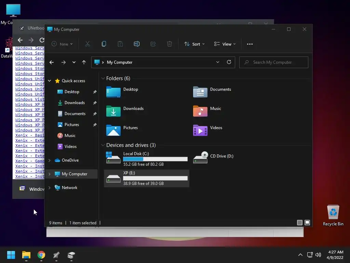Open the UNetbootin taskbar icon
The image size is (350, 263).
pyautogui.click(x=56, y=255)
